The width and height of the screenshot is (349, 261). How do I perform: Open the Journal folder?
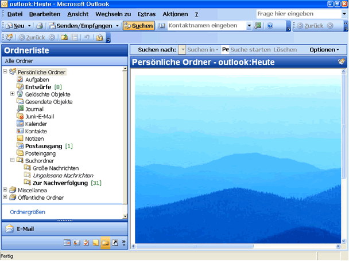point(34,109)
